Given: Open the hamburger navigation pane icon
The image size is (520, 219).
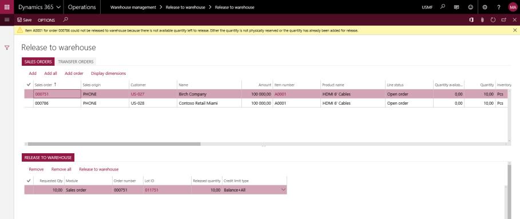Looking at the screenshot, I should click(7, 20).
